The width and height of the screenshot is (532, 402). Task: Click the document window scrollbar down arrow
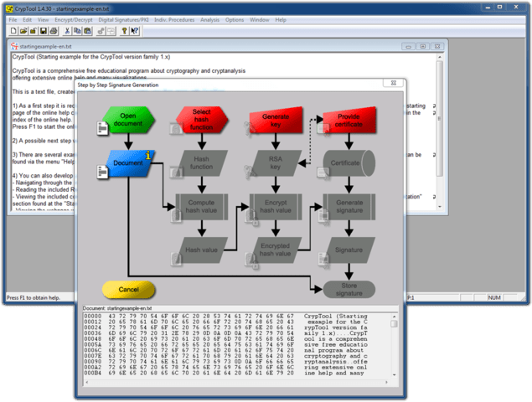[440, 207]
